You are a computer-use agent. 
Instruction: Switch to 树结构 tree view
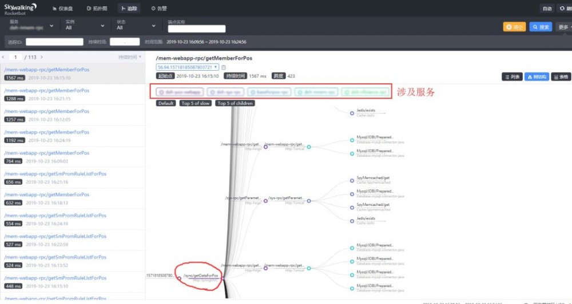coord(537,77)
